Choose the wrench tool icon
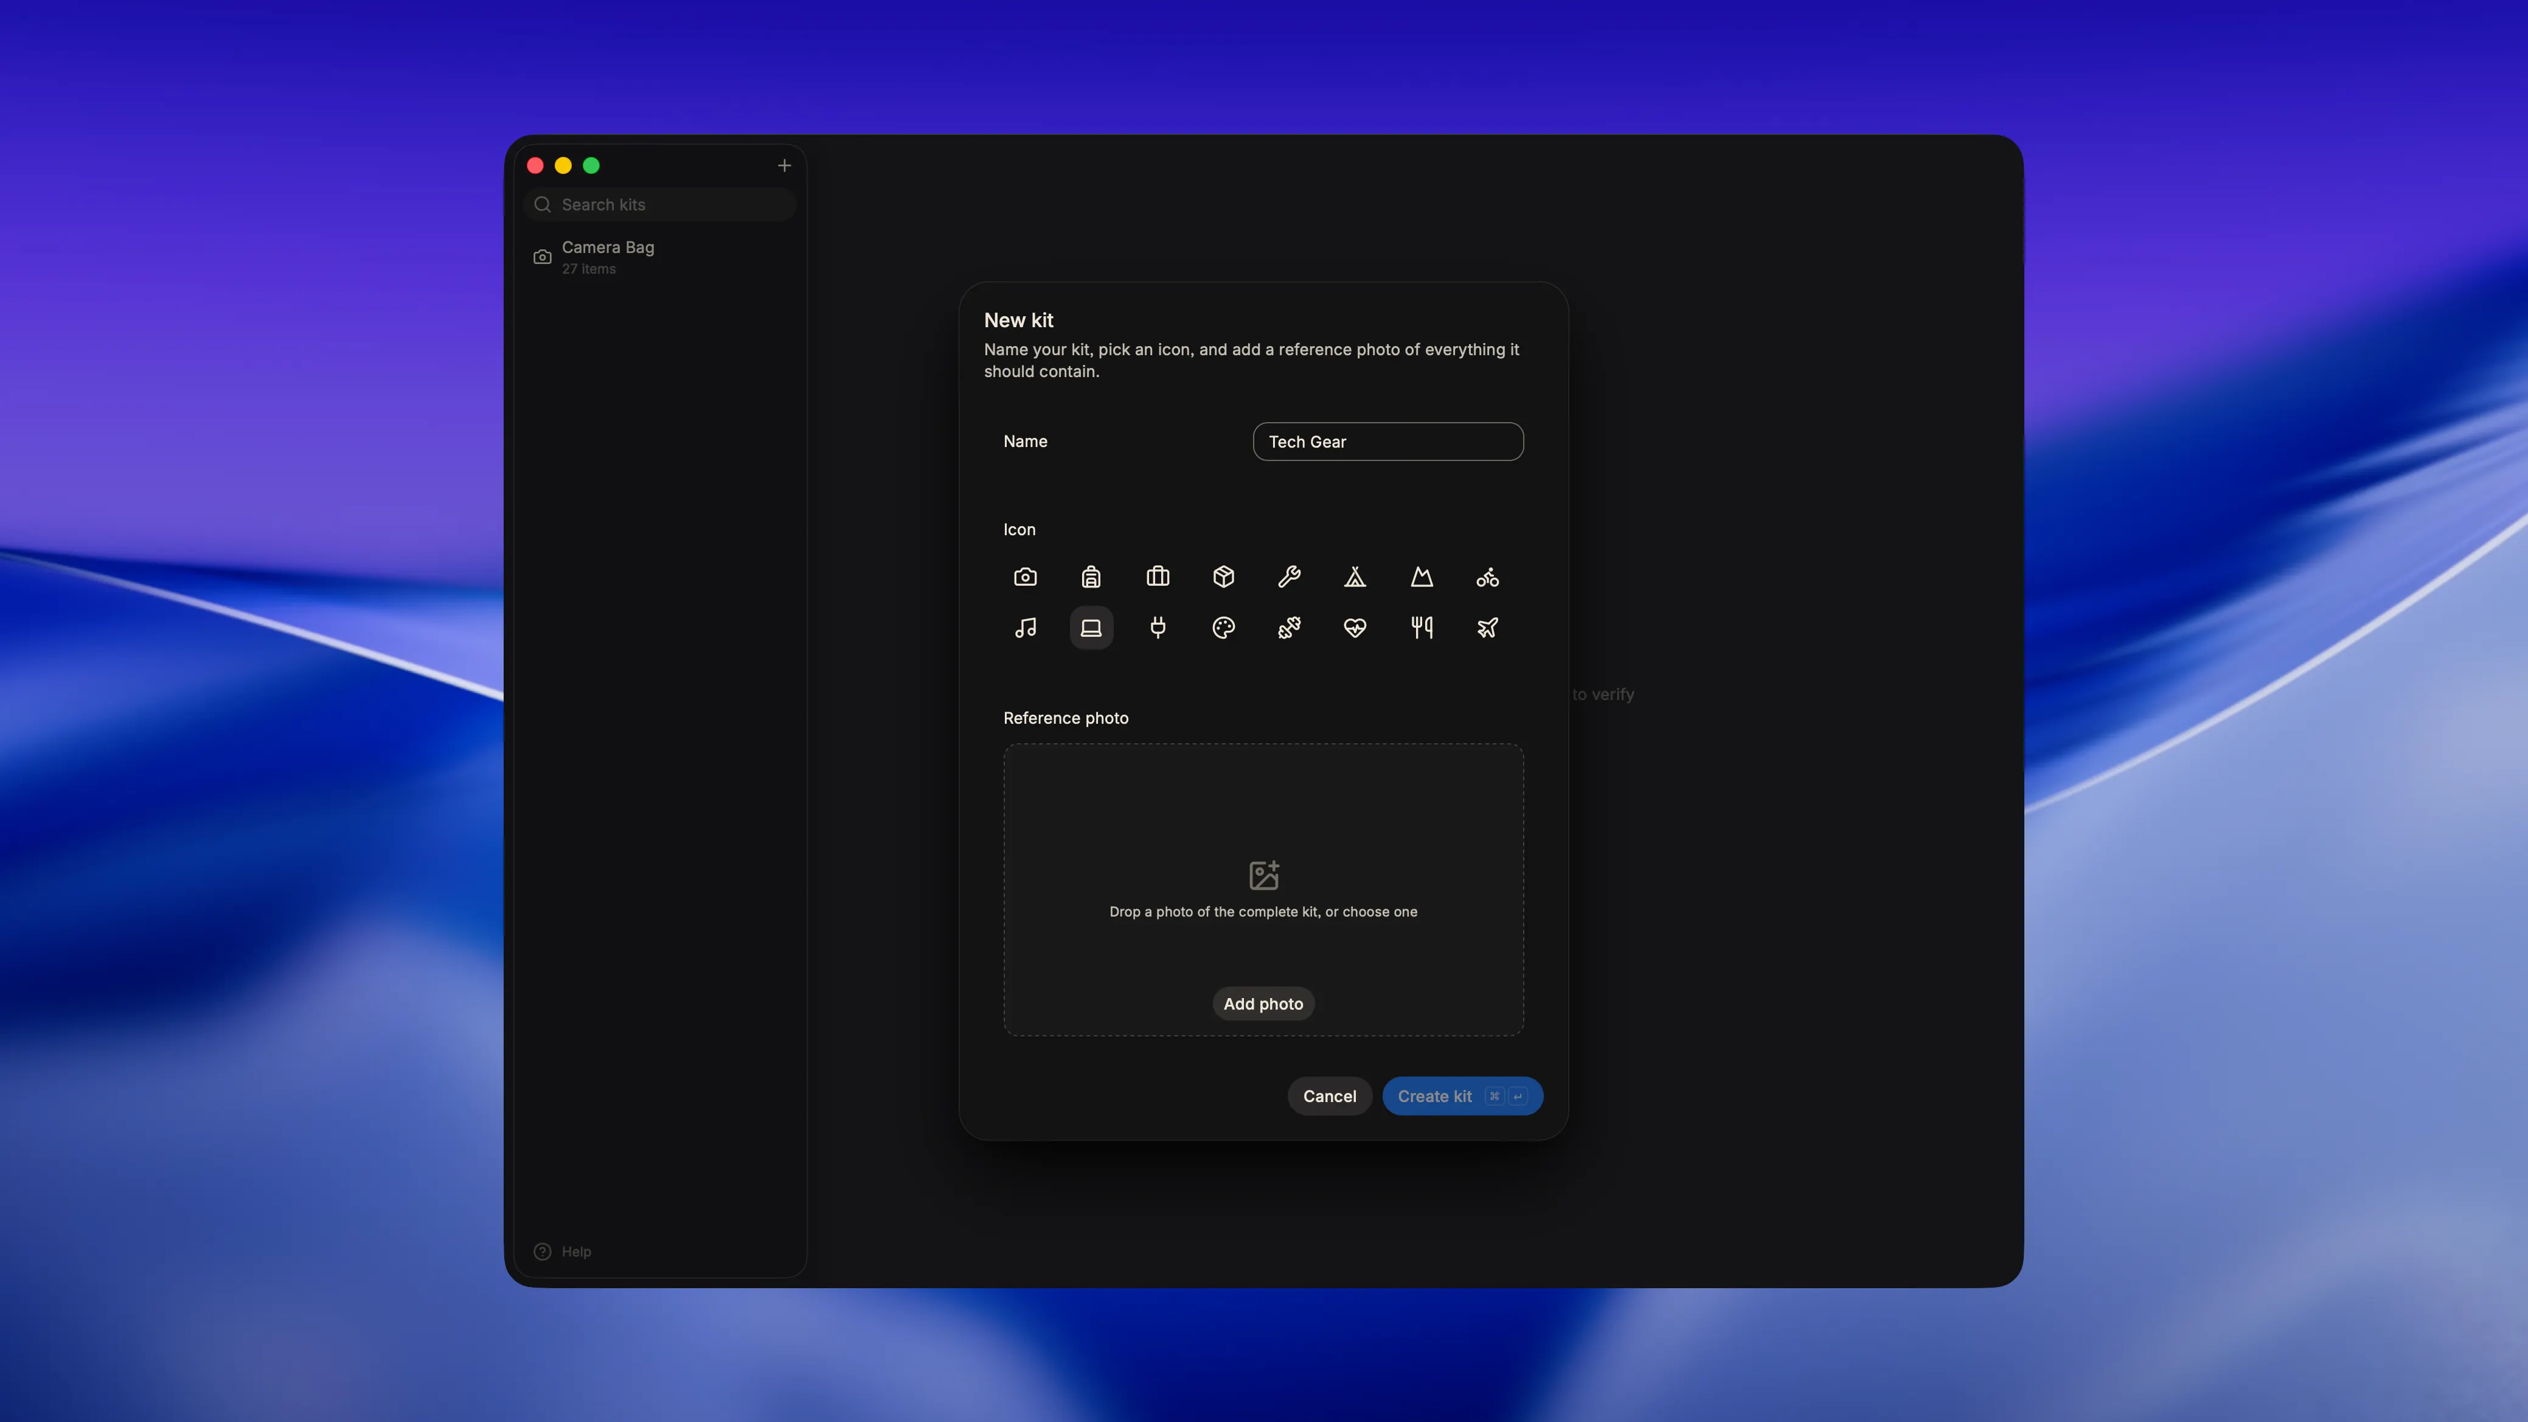 click(1288, 576)
